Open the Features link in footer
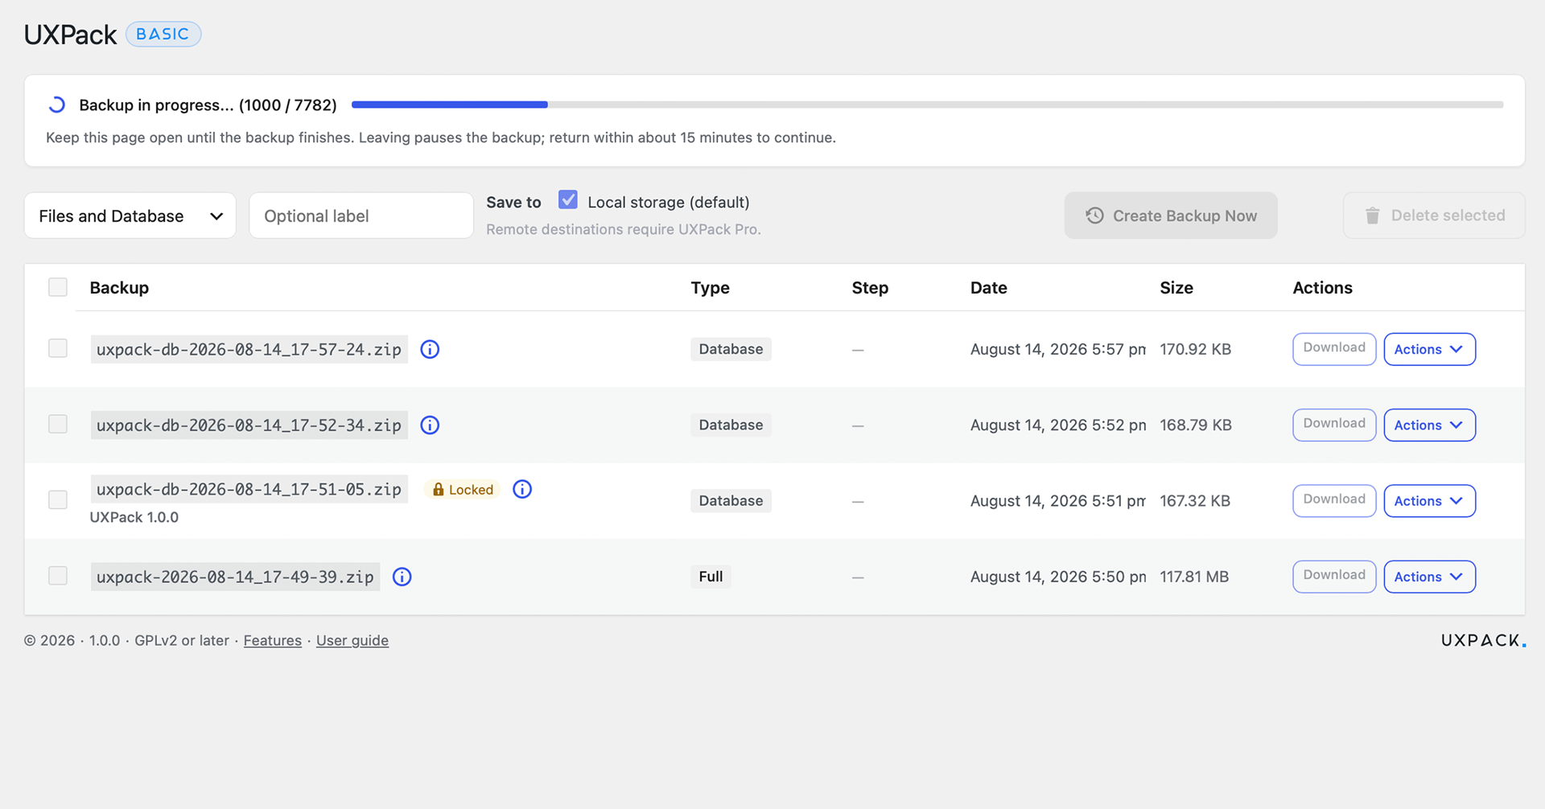The height and width of the screenshot is (809, 1545). click(x=273, y=640)
